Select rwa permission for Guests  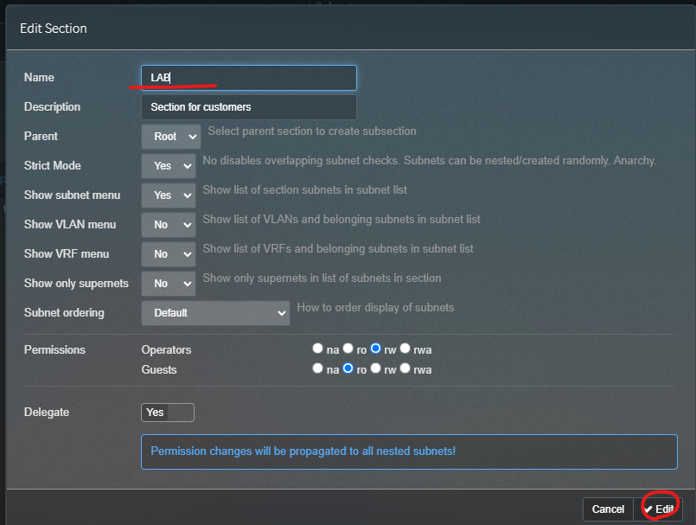coord(405,368)
